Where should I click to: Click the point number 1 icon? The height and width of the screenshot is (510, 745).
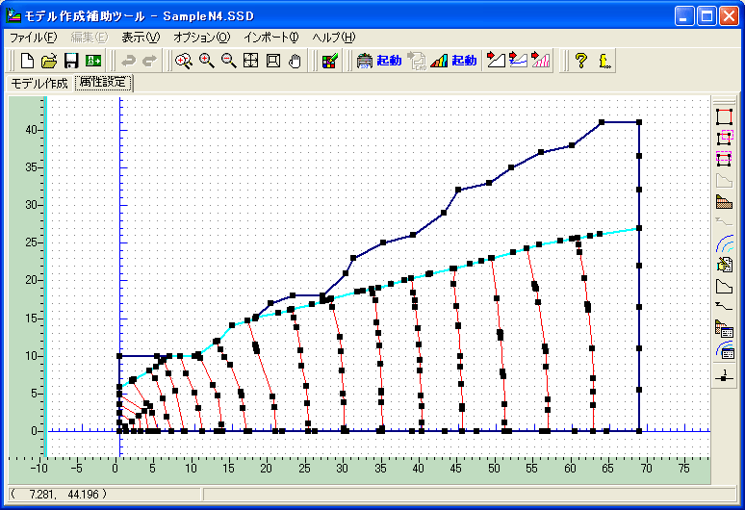point(724,375)
